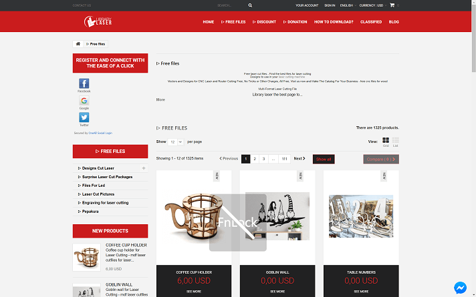This screenshot has width=476, height=297.
Task: Open New Products sidebar header
Action: pyautogui.click(x=110, y=231)
